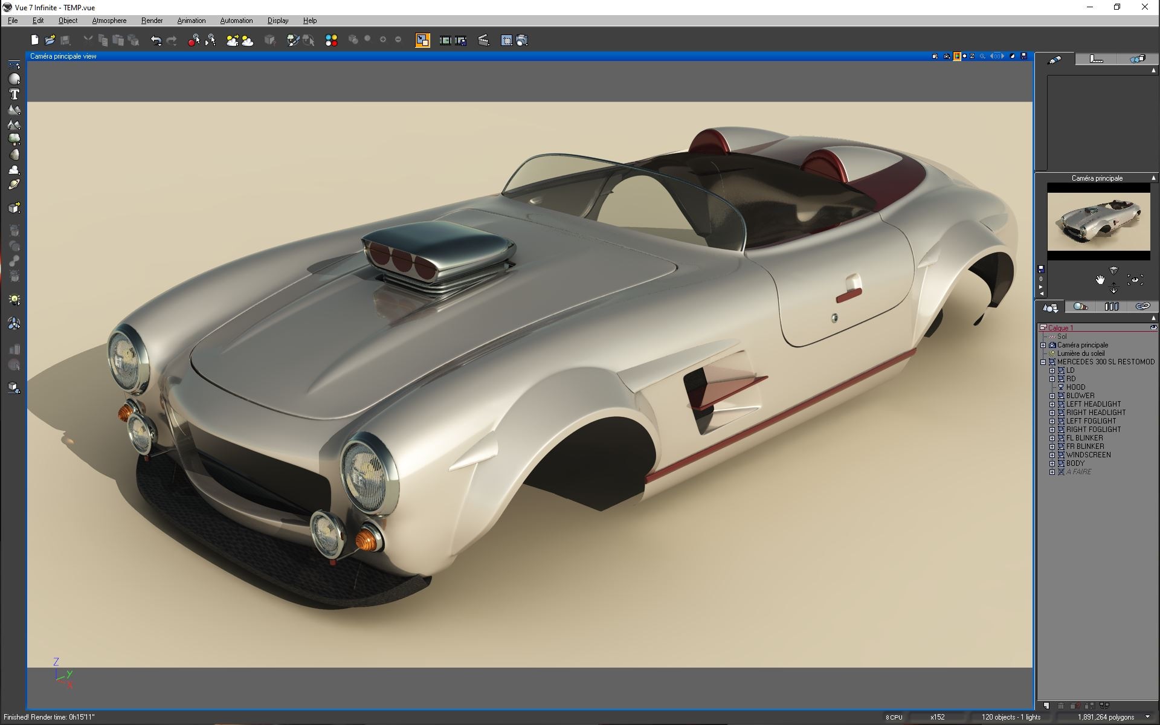The image size is (1160, 725).
Task: Open the atmosphere clouds editor icon
Action: click(x=247, y=40)
